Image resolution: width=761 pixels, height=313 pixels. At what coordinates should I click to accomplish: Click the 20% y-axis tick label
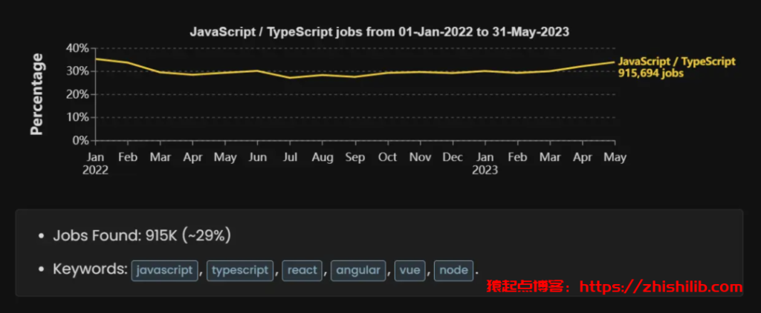[x=77, y=94]
